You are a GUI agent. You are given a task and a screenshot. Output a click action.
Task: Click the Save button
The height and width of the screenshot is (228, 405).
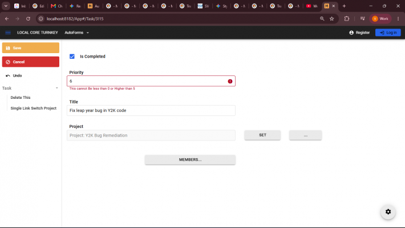point(31,48)
